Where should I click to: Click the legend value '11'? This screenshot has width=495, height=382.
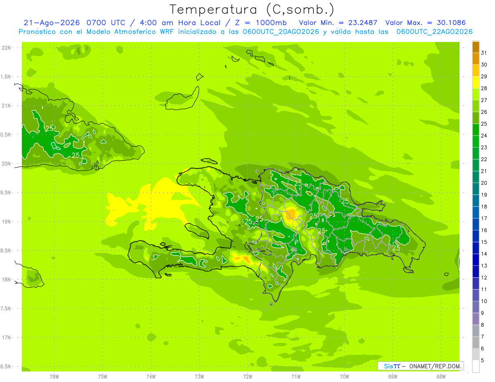tap(484, 290)
